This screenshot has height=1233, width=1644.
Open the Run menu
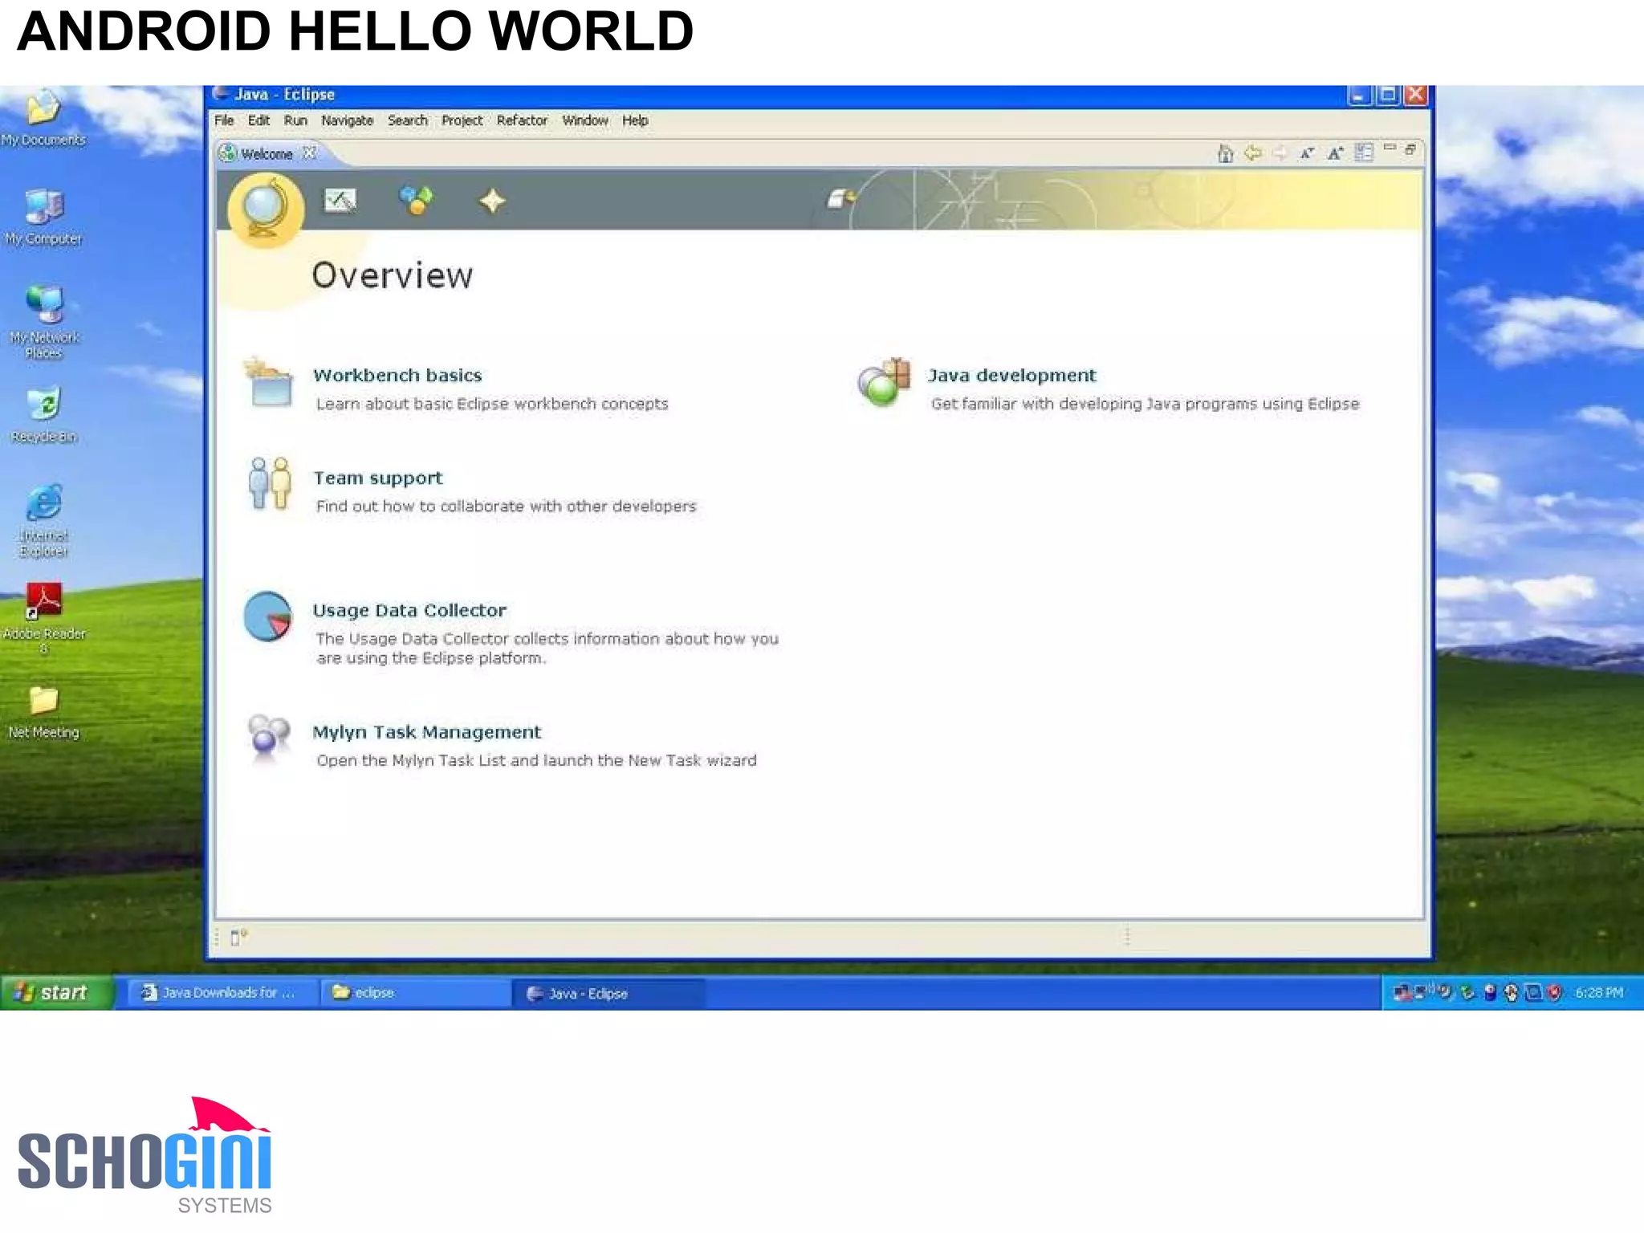tap(295, 120)
